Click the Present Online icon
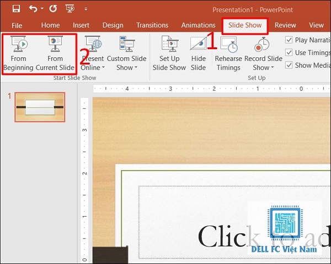 coord(93,44)
